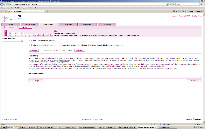The height and width of the screenshot is (129, 205).
Task: Open the Outlook Postvak IN taskbar item
Action: [28, 127]
